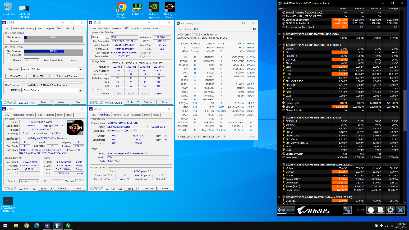Click the Bench CPU button
The image size is (409, 230).
[x=16, y=76]
